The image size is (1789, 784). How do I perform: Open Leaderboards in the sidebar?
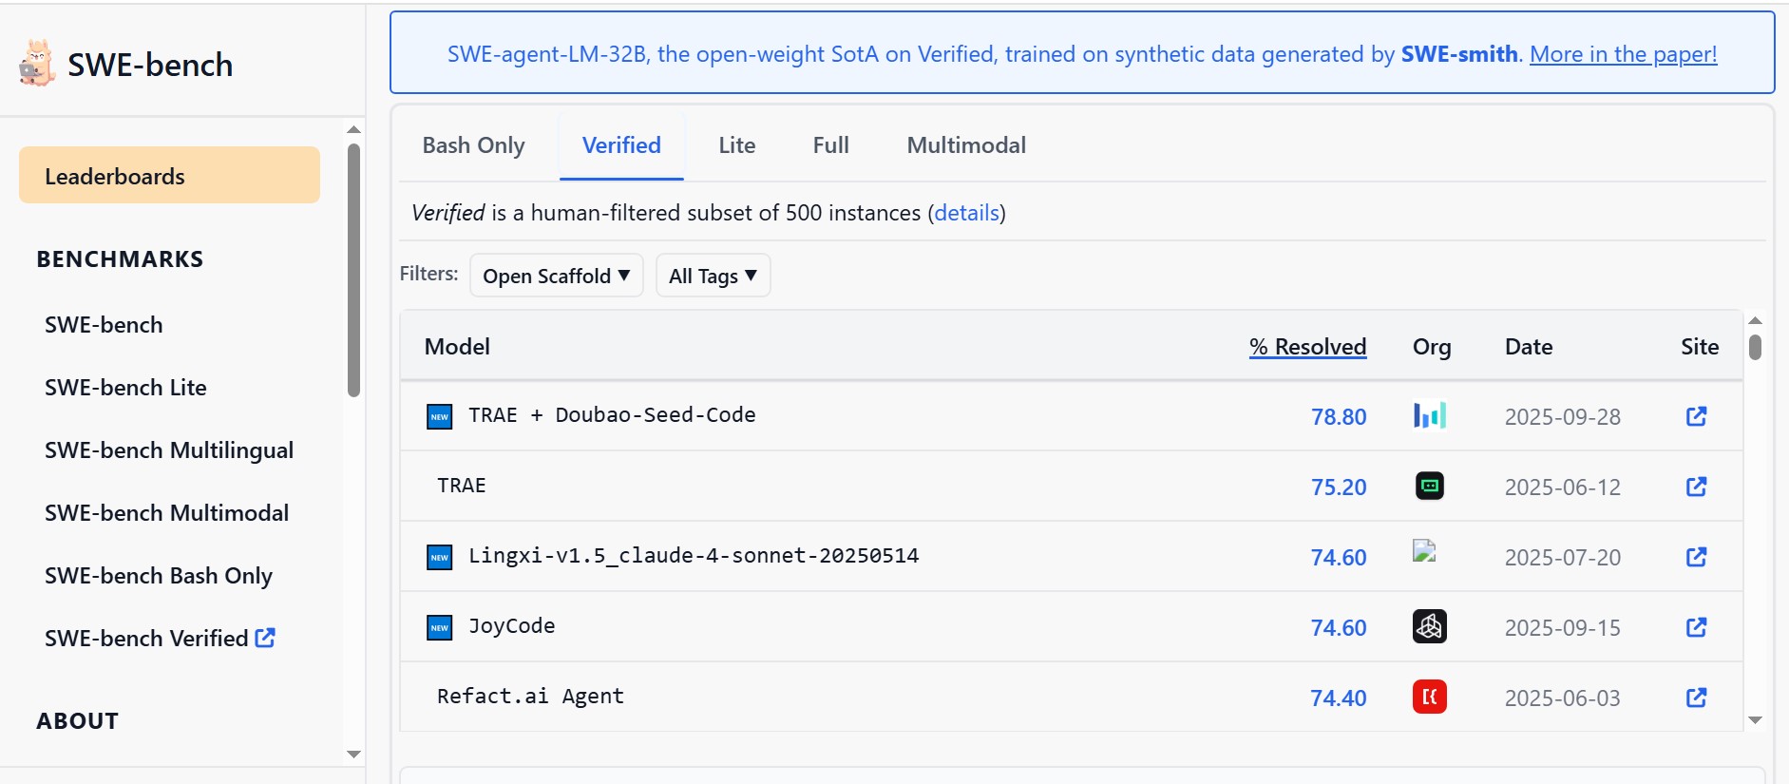click(169, 176)
